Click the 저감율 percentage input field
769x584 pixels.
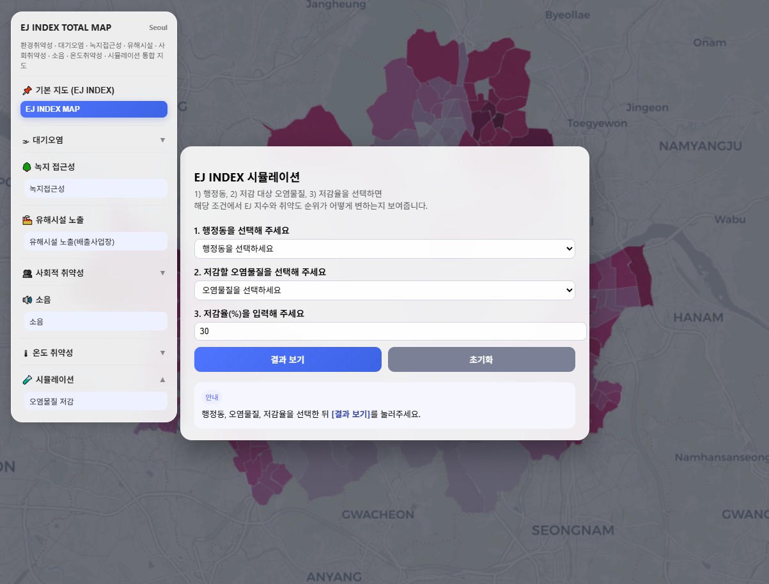click(390, 331)
